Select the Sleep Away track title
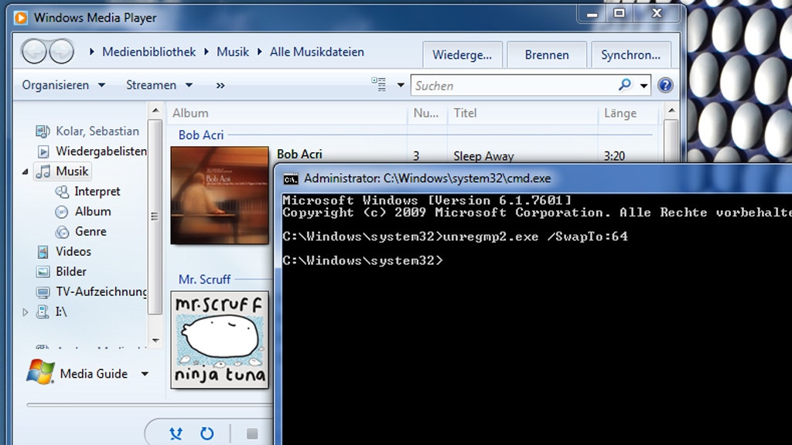The image size is (792, 445). [x=483, y=156]
